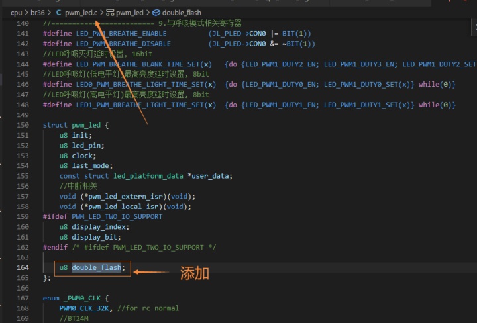Click enum name _PWM0_CLK
Image resolution: width=477 pixels, height=323 pixels.
[82, 299]
